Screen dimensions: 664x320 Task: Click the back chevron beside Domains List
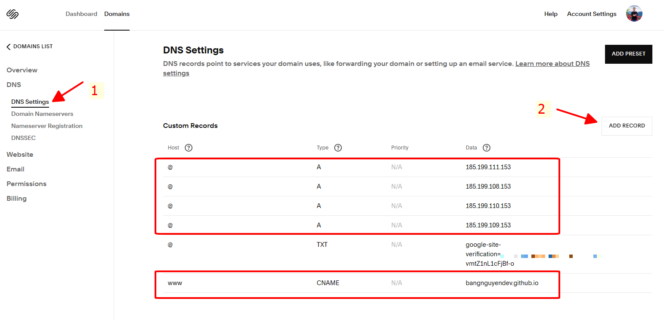coord(9,47)
